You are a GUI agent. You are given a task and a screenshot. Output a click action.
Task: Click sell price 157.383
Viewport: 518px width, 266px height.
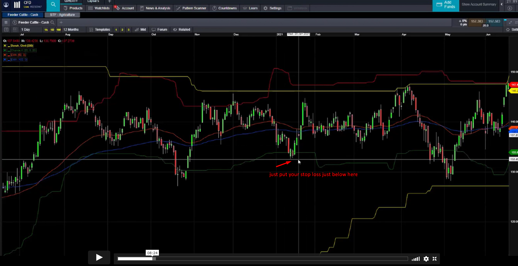coord(477,23)
